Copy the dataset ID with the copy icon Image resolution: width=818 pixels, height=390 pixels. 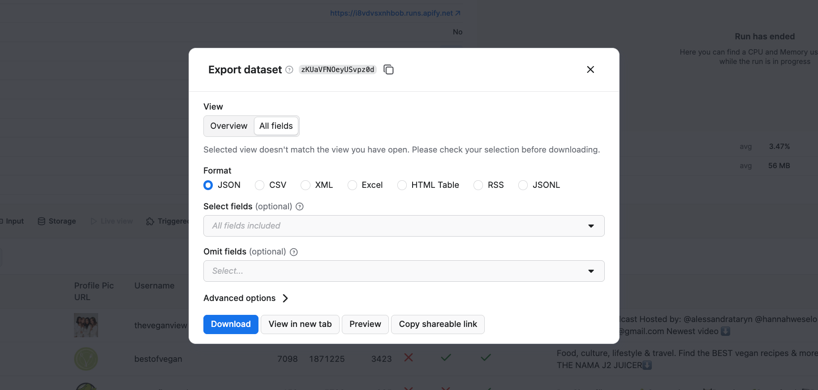pos(388,69)
